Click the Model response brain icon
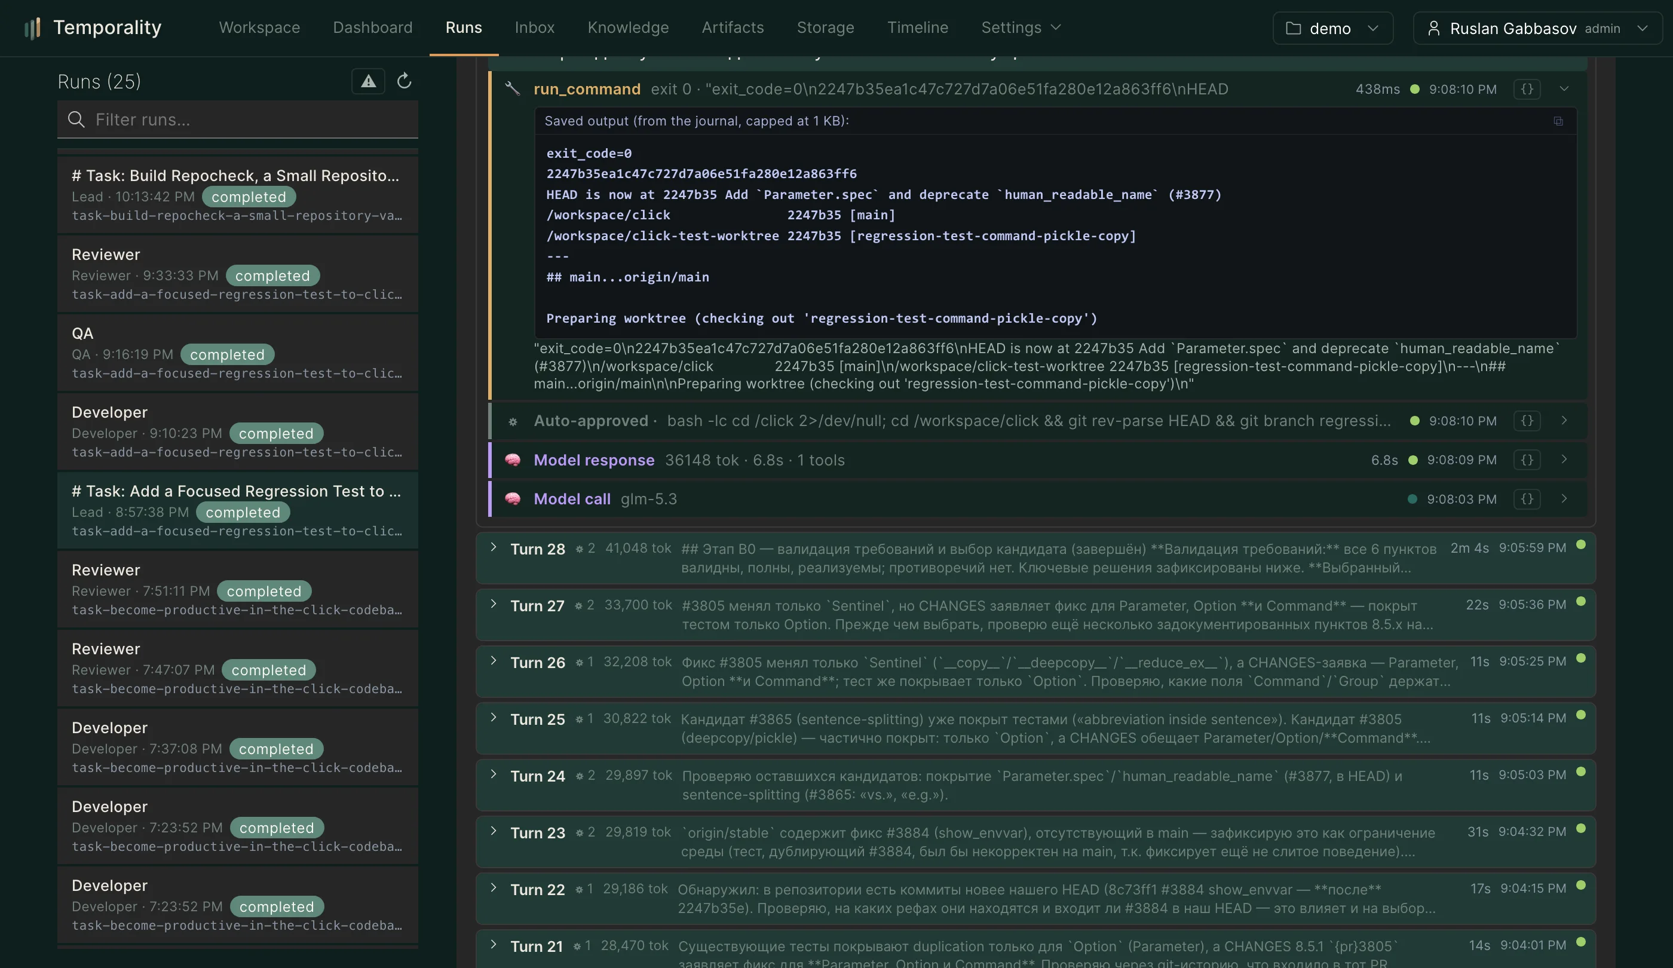 tap(513, 460)
